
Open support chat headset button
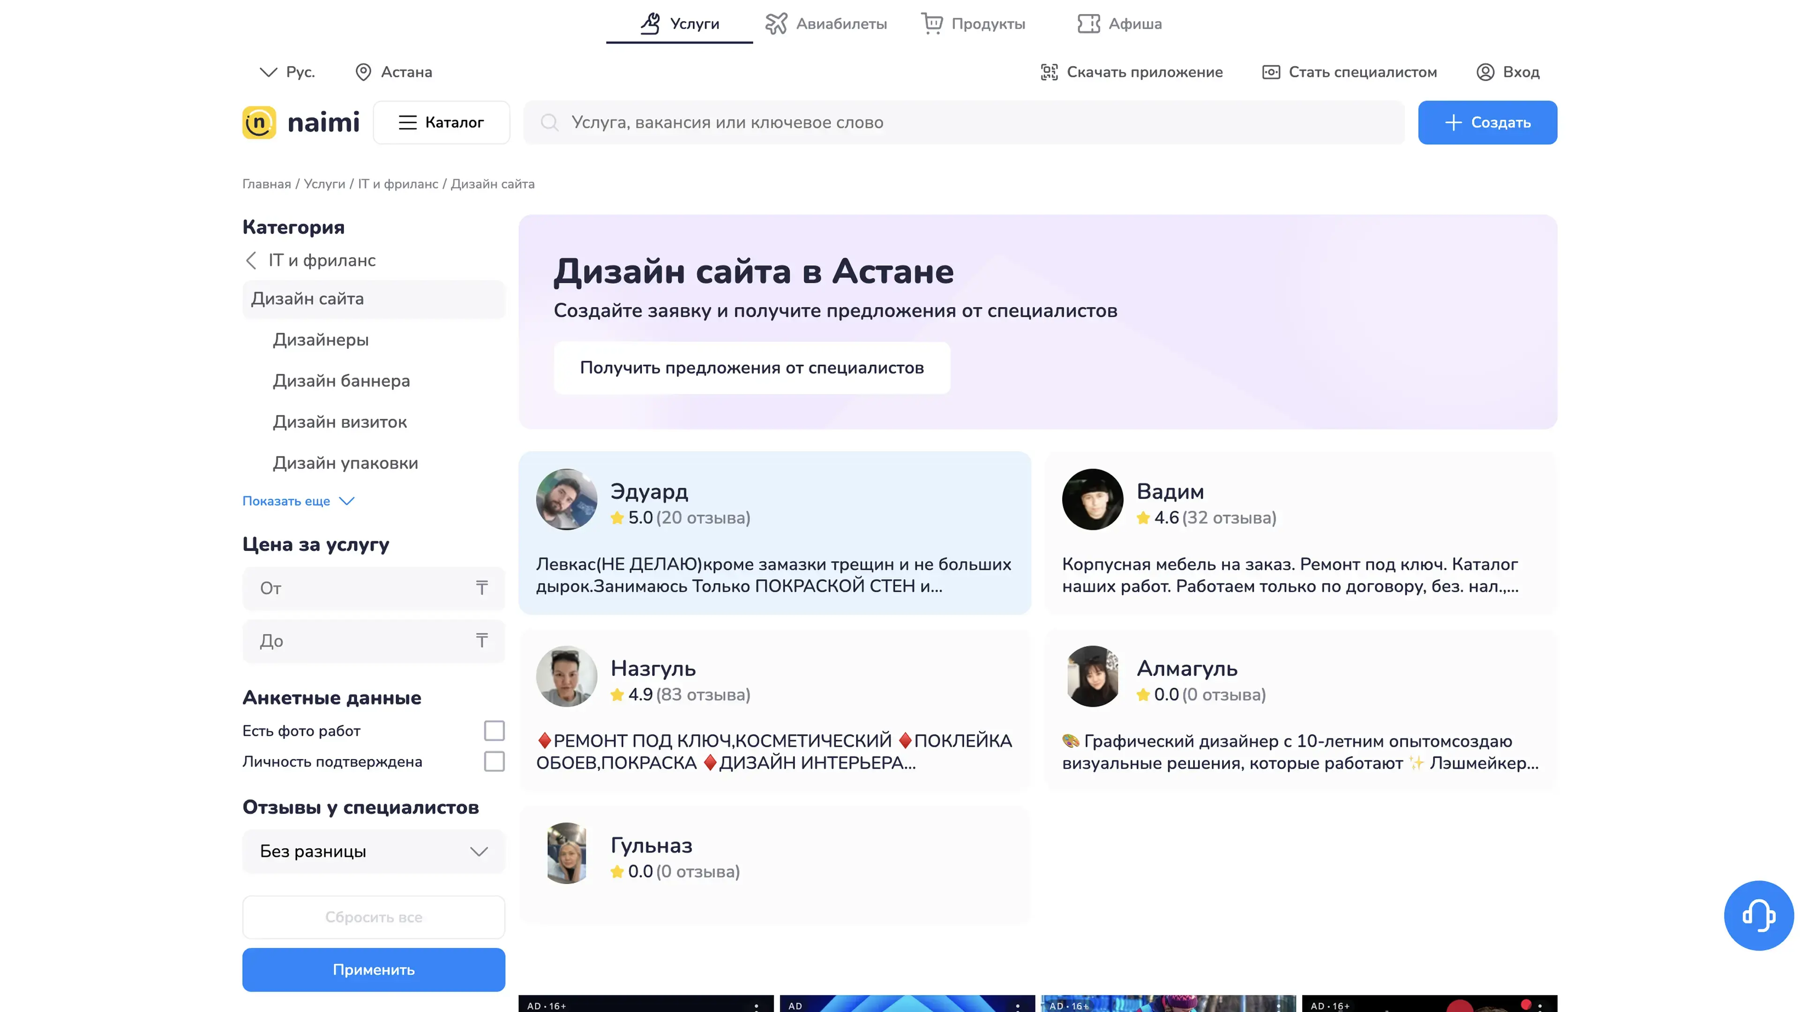click(x=1758, y=915)
